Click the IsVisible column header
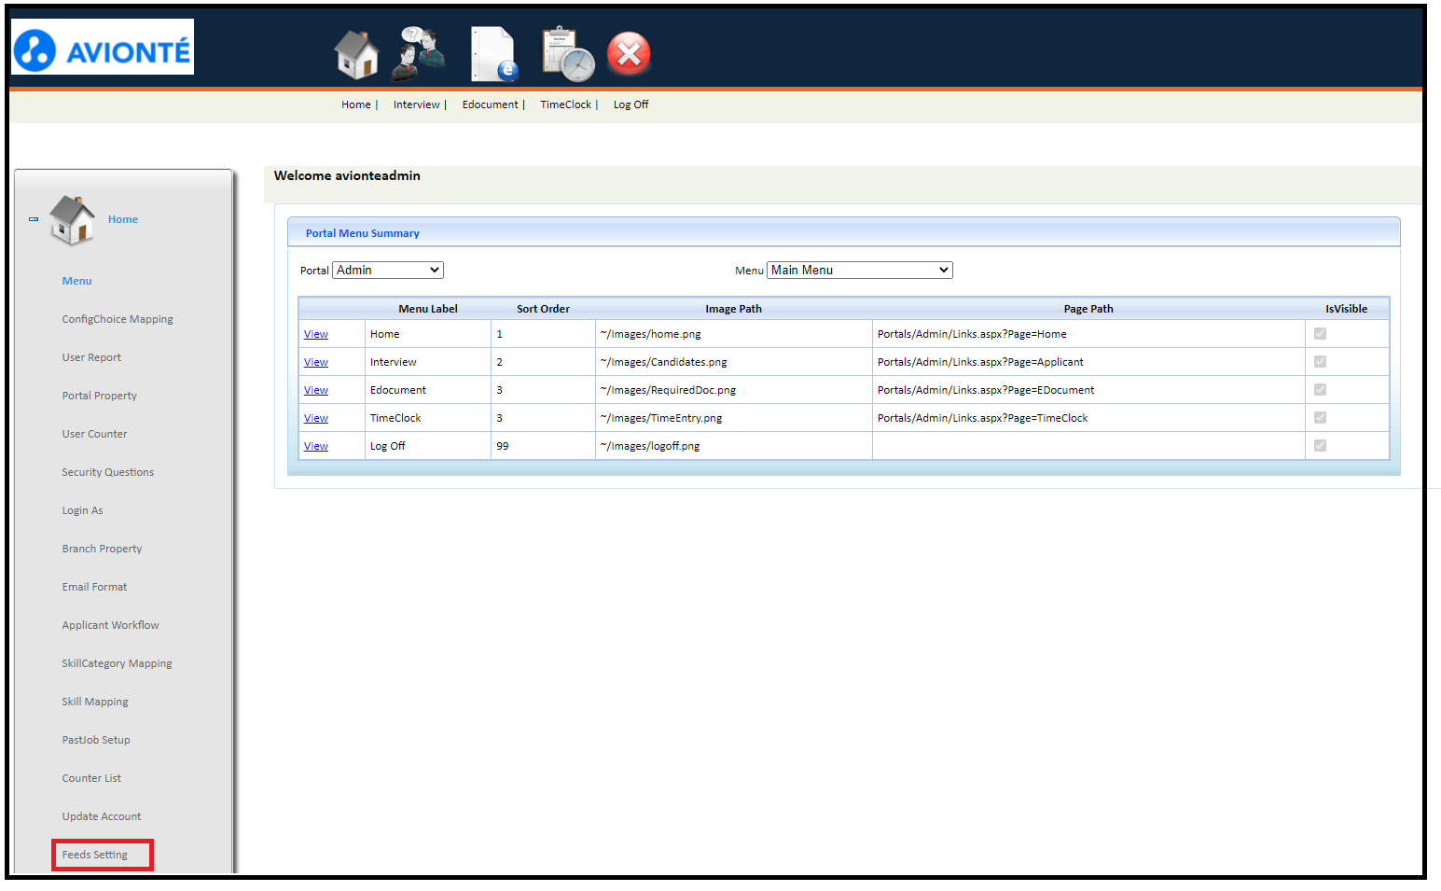The image size is (1441, 891). point(1347,309)
